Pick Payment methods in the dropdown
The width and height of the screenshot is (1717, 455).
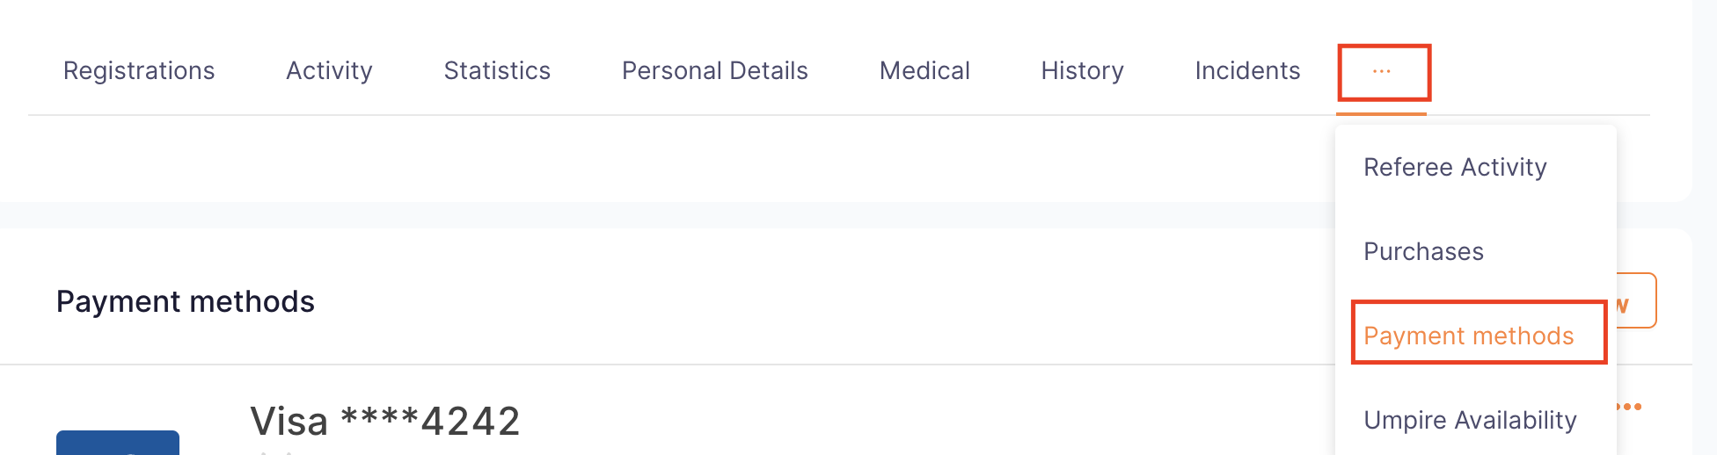pyautogui.click(x=1469, y=336)
